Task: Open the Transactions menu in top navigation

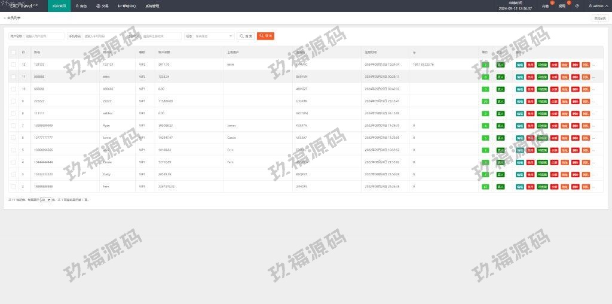Action: [102, 6]
